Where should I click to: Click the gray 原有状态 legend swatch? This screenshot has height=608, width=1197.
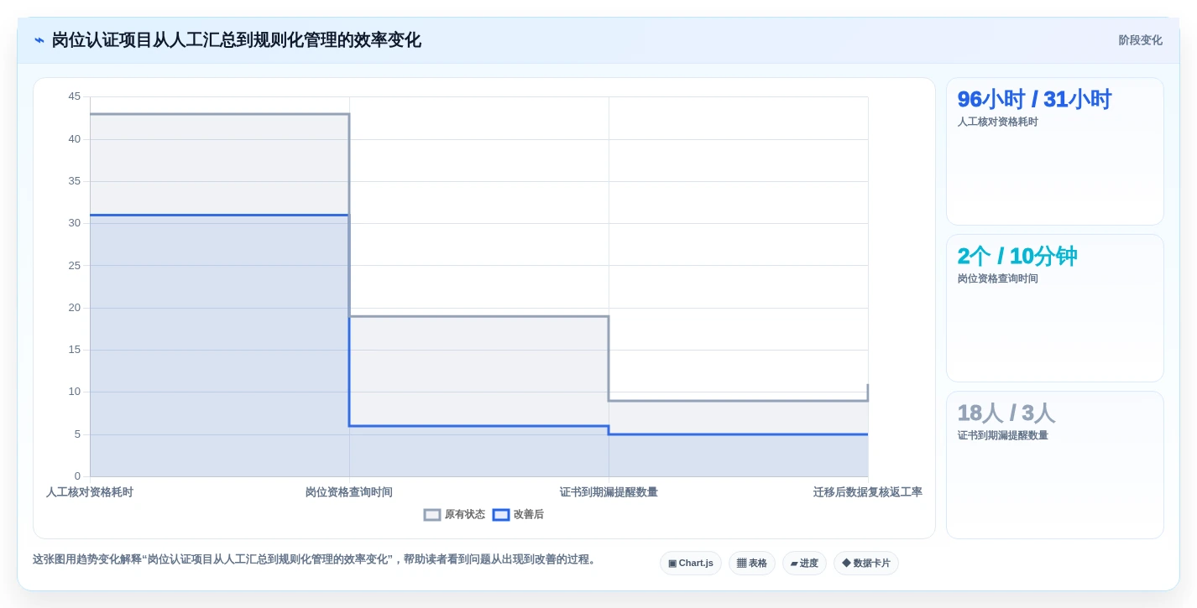point(432,515)
